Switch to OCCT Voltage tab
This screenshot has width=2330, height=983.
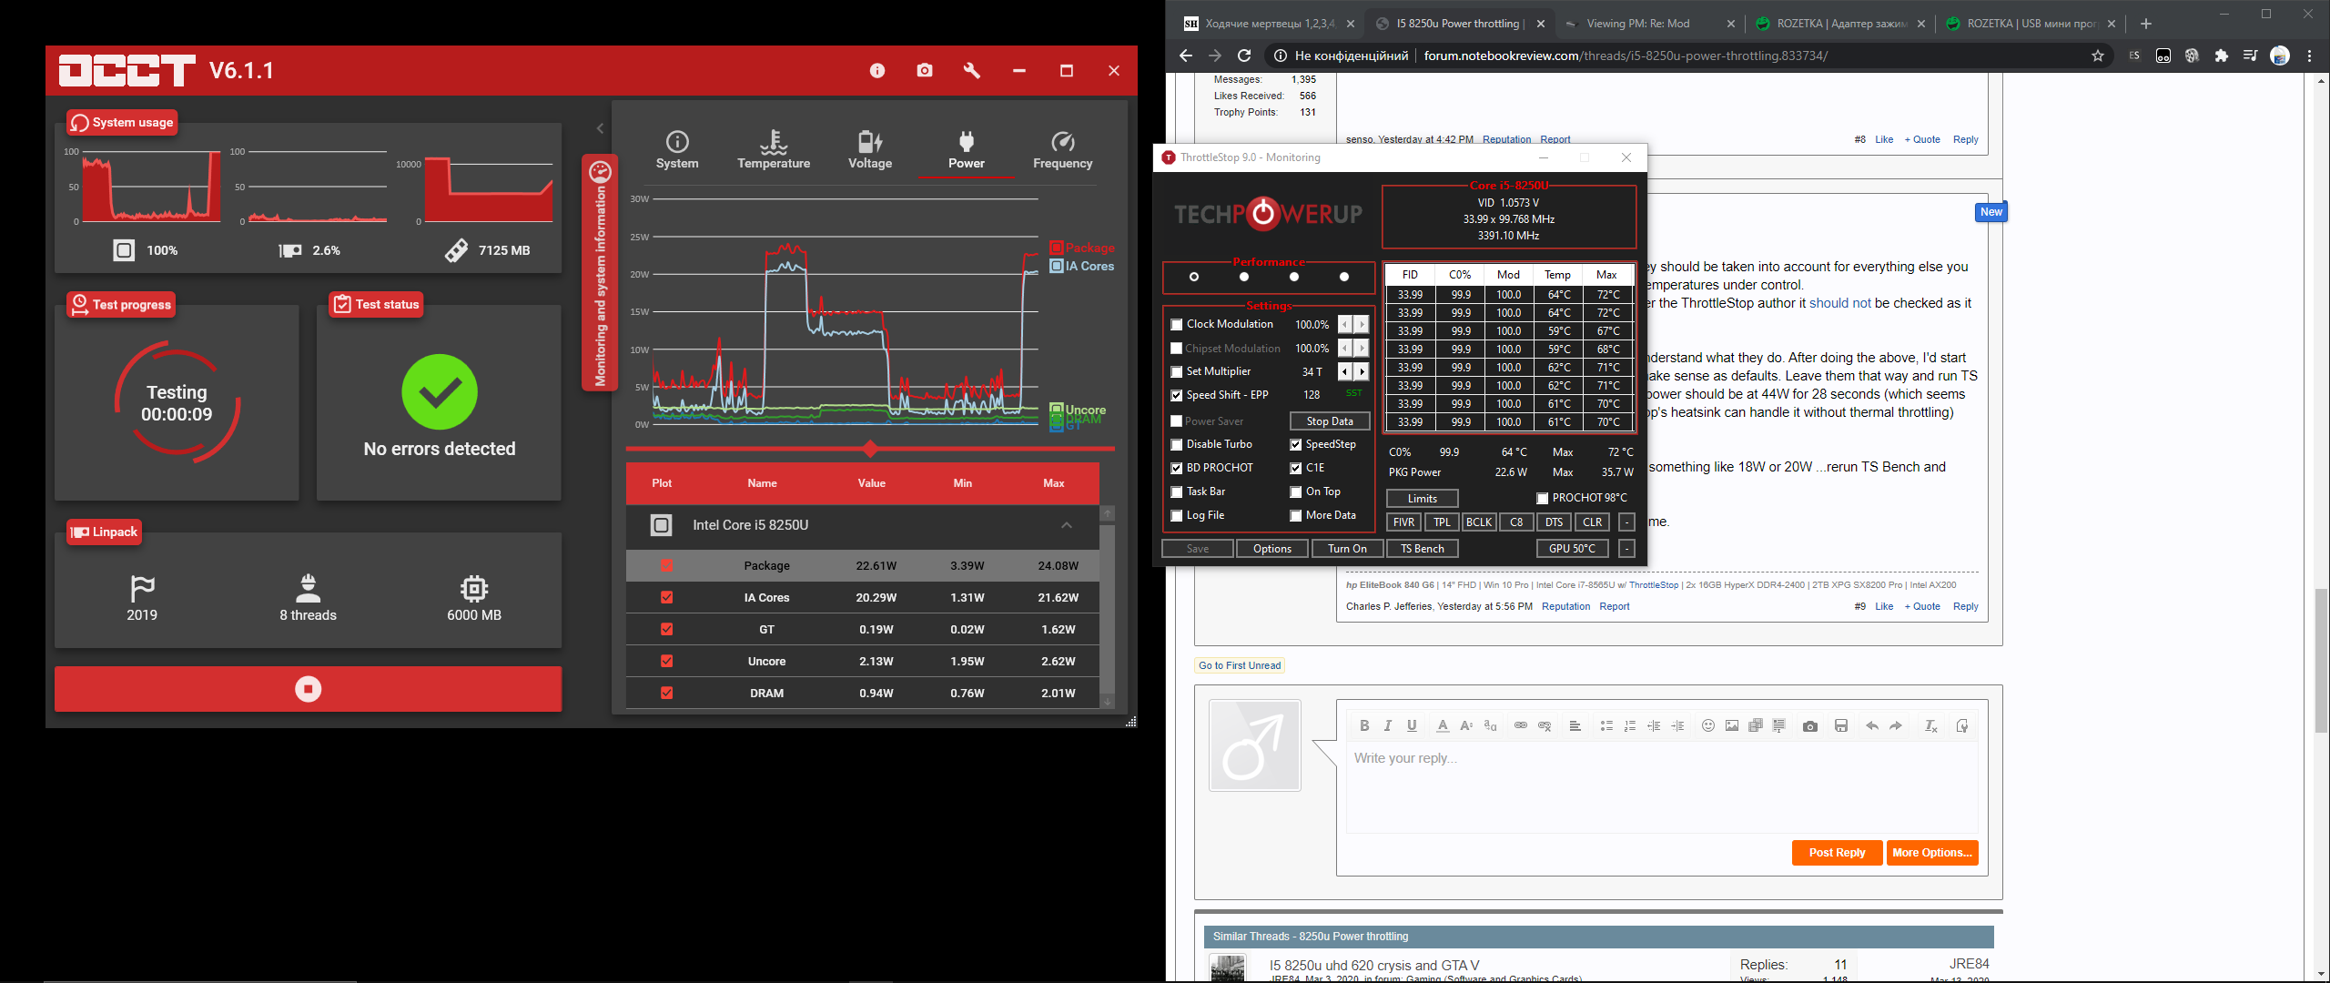point(869,150)
